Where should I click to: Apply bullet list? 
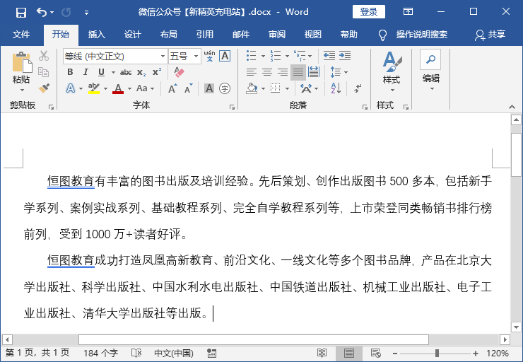click(252, 56)
